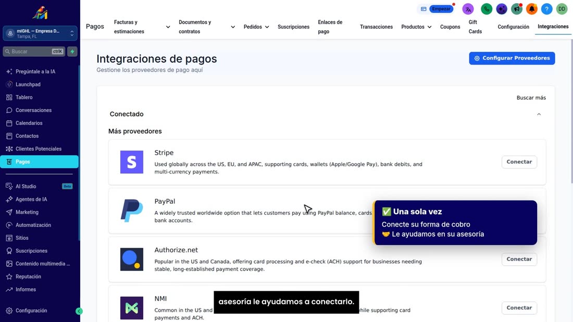Screen dimensions: 573x322
Task: Click the Authorize.net logo
Action: pyautogui.click(x=132, y=259)
